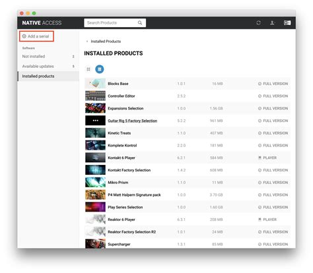Open the user account icon

pos(272,22)
